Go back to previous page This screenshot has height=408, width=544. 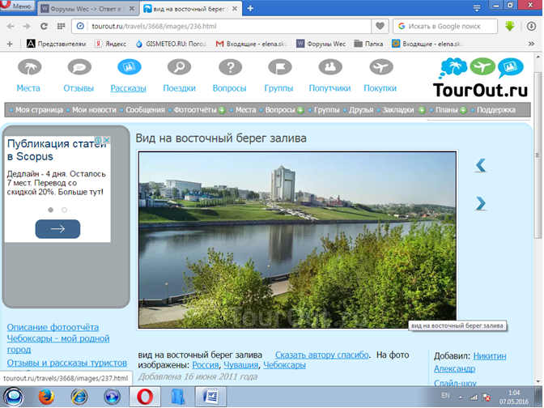pyautogui.click(x=11, y=26)
